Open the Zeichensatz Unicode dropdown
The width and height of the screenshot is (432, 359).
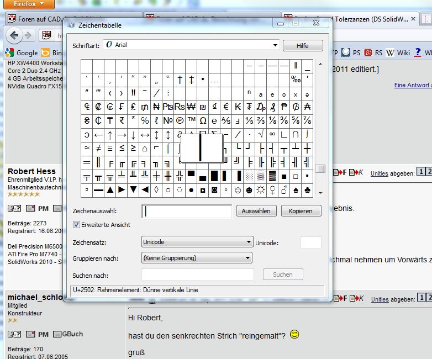[x=197, y=242]
